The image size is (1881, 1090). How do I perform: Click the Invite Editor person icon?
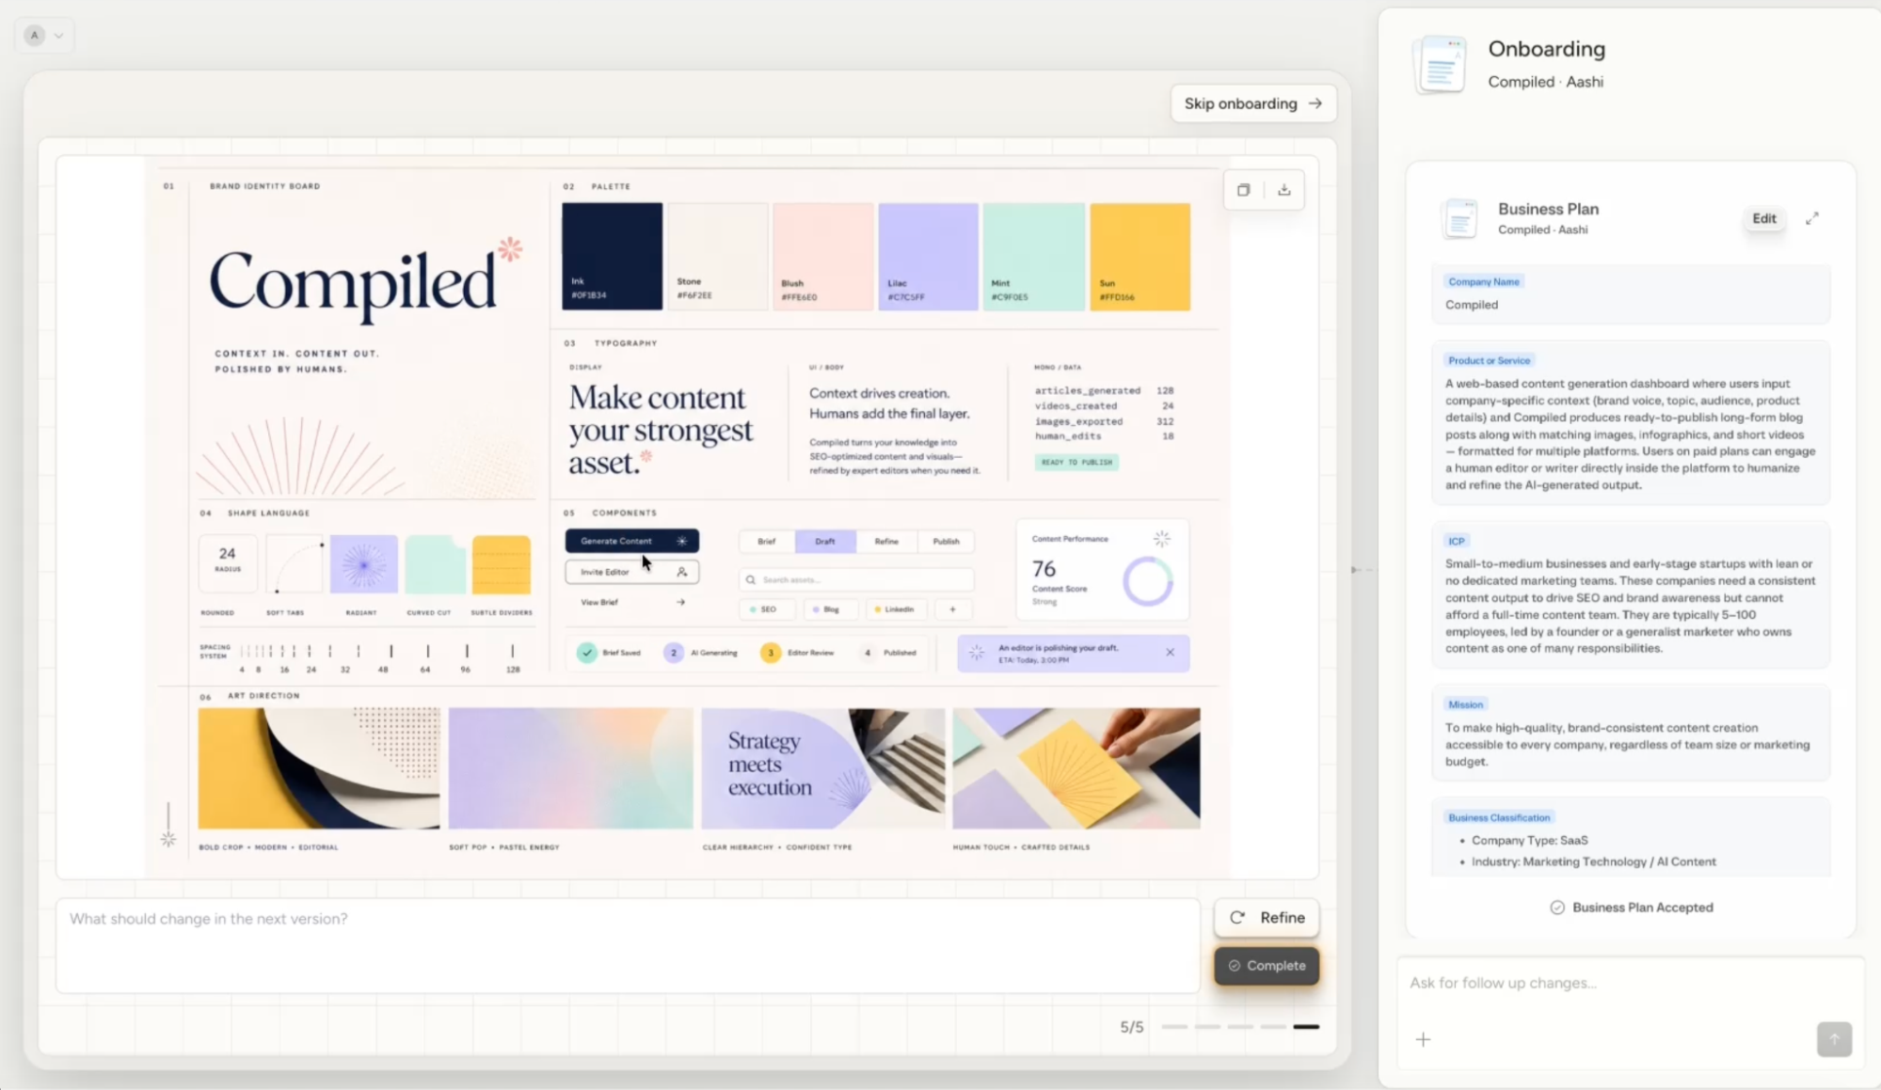tap(682, 572)
